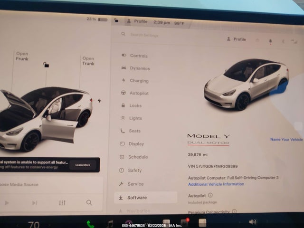The width and height of the screenshot is (304, 228).
Task: Tap the unlock padlock icon above car
Action: (x=46, y=65)
